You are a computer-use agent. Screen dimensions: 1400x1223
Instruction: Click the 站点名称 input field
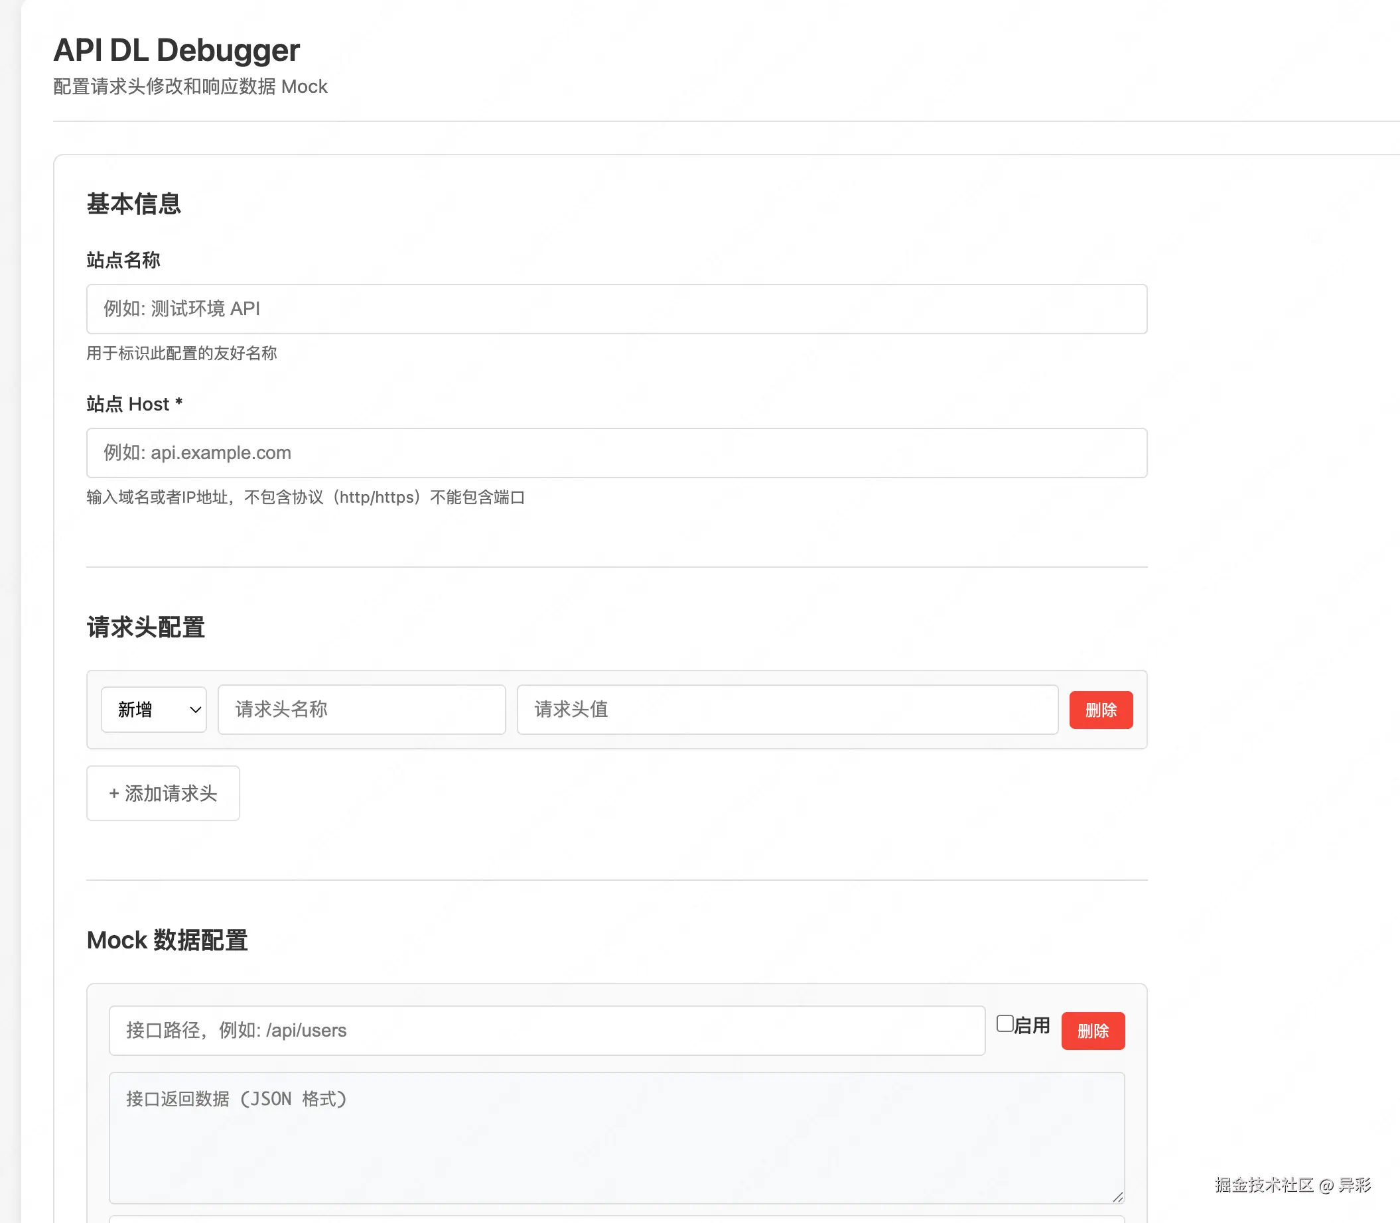tap(616, 309)
